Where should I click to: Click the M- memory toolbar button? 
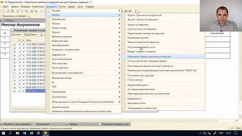[130, 11]
